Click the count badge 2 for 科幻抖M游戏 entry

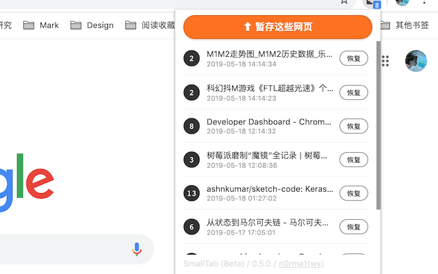192,92
